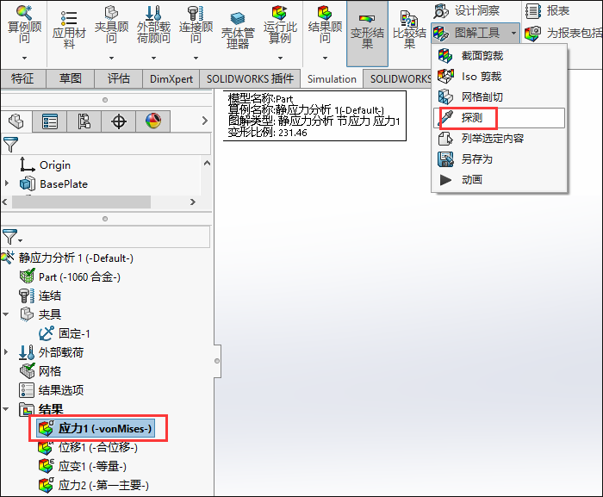
Task: Switch to the 特征 features tab
Action: click(x=22, y=79)
